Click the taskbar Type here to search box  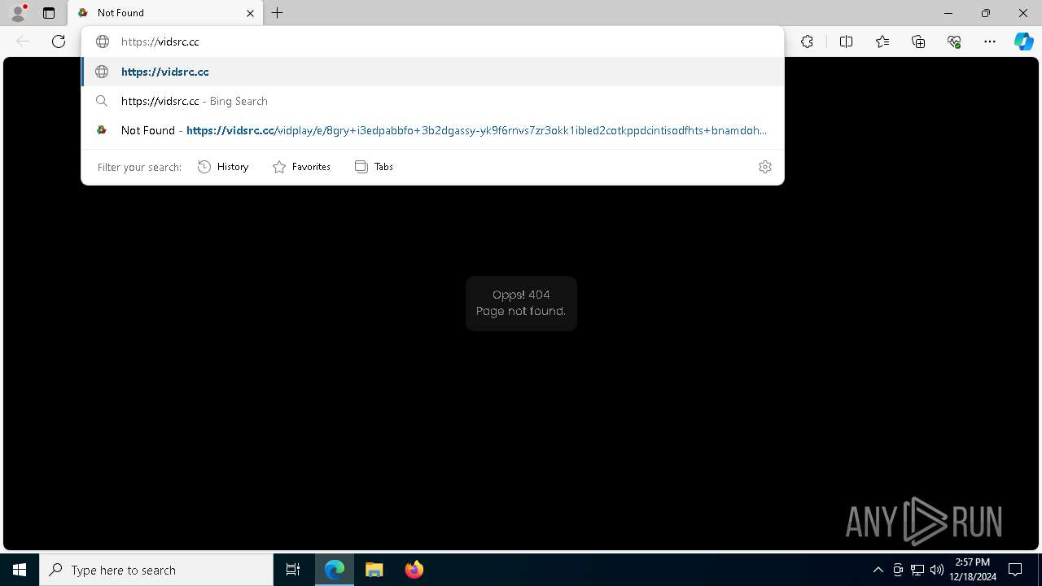click(x=156, y=570)
